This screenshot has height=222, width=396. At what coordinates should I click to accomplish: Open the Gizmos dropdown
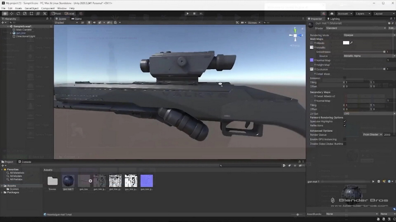coord(254,23)
